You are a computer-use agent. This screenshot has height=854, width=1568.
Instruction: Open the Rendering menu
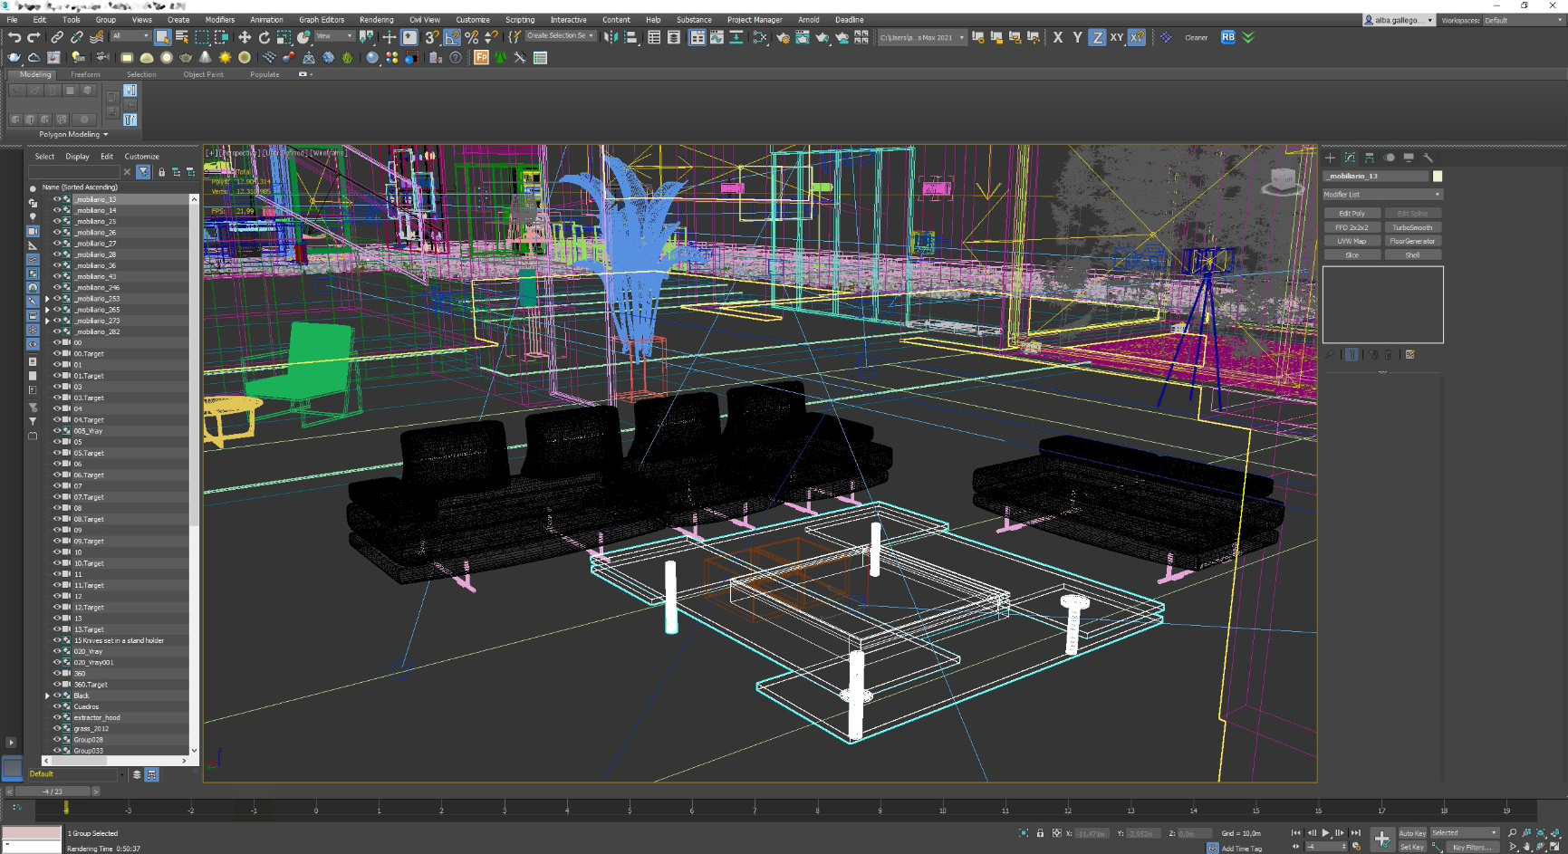pos(376,19)
